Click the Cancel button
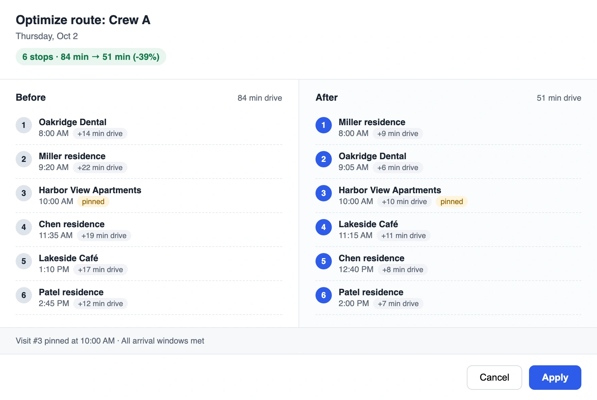The image size is (597, 400). click(x=494, y=377)
